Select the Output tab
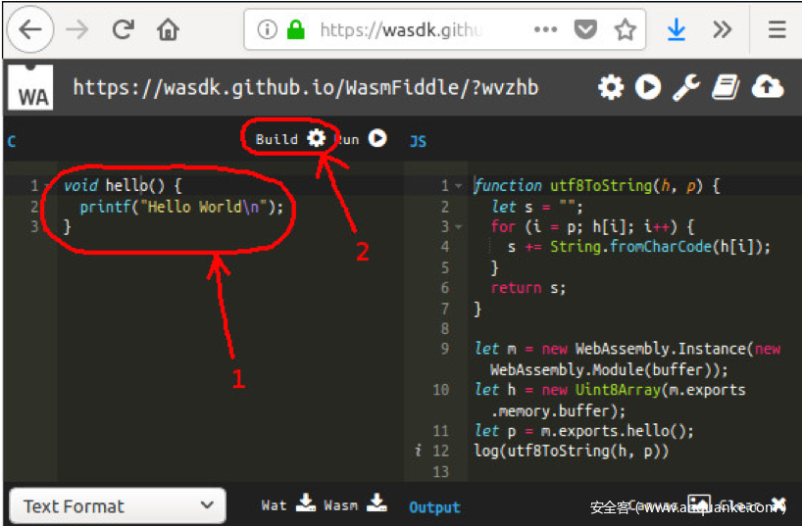The height and width of the screenshot is (526, 802). (x=434, y=507)
